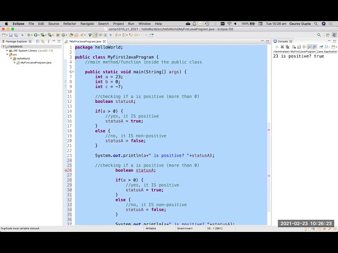Click Remove Launch icon in Console
338x253 pixels.
pos(282,47)
